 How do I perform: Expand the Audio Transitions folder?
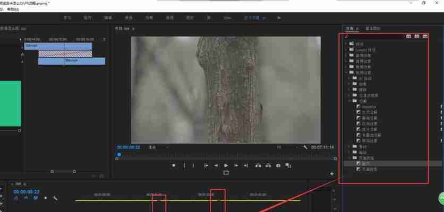pyautogui.click(x=346, y=61)
